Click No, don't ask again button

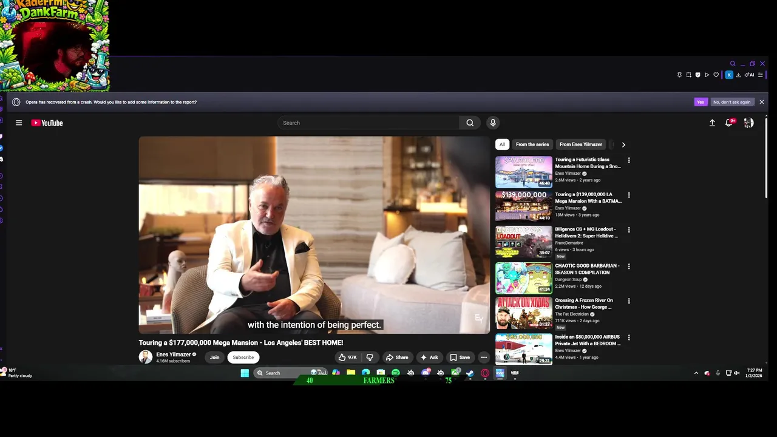tap(732, 102)
